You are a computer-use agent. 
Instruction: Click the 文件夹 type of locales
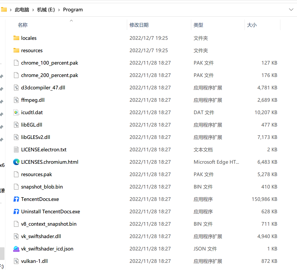pos(201,38)
